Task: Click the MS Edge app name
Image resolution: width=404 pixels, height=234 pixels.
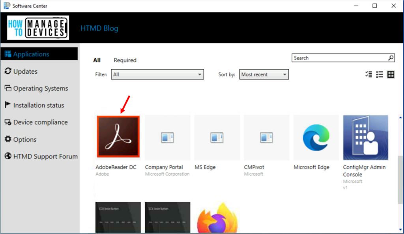Action: (x=205, y=167)
